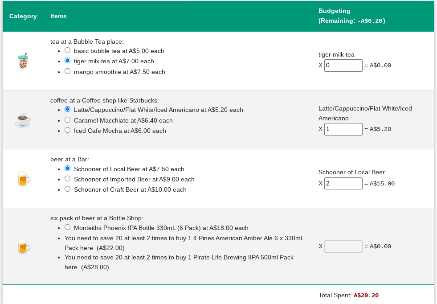Click the beer mug icon in bottle shop row
Viewport: 437px width, 304px height.
pyautogui.click(x=23, y=246)
